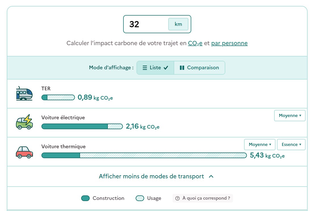Click the red thermal car icon
Image resolution: width=311 pixels, height=211 pixels.
click(24, 152)
